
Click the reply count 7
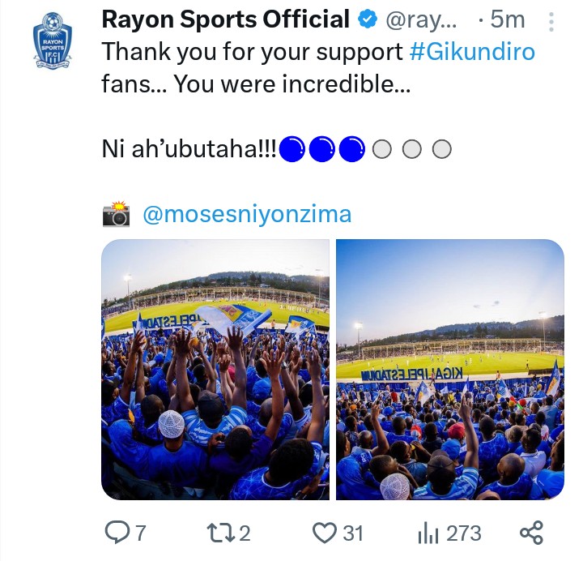[x=139, y=533]
